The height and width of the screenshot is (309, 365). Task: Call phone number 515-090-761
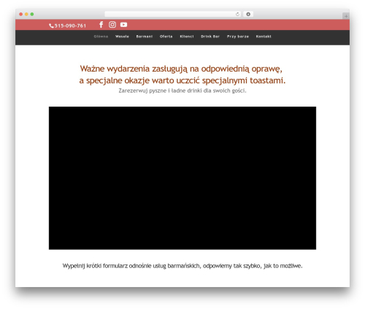tap(70, 26)
